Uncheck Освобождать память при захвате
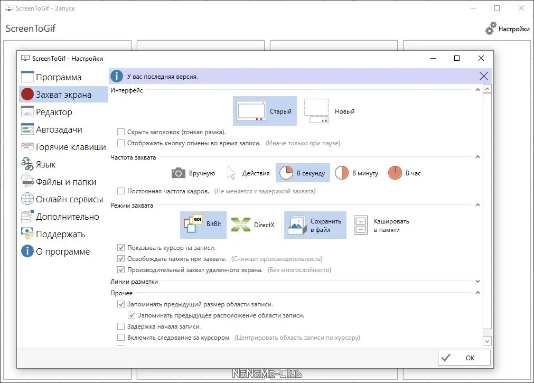The height and width of the screenshot is (383, 534). pyautogui.click(x=121, y=259)
